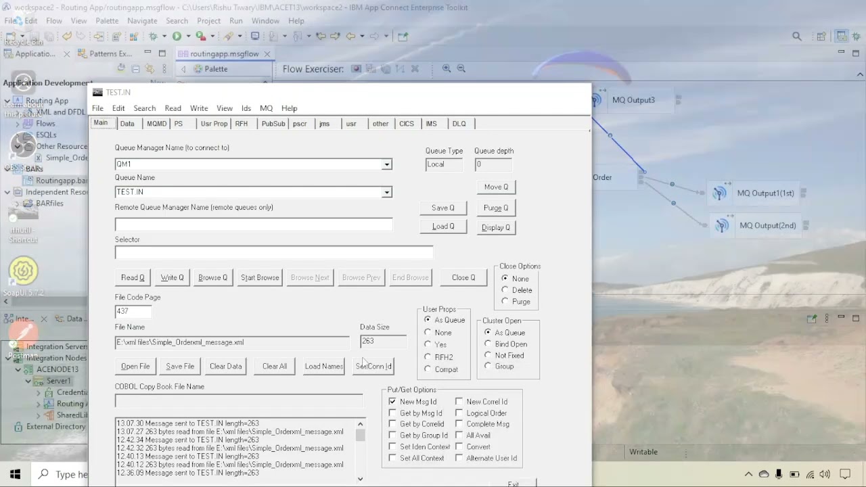Close the Application Development view tab
866x487 pixels.
click(66, 53)
